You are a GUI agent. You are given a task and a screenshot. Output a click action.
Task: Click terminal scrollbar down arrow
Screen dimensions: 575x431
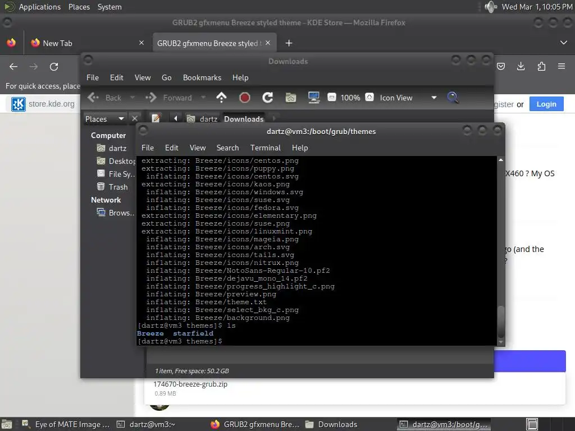click(500, 342)
